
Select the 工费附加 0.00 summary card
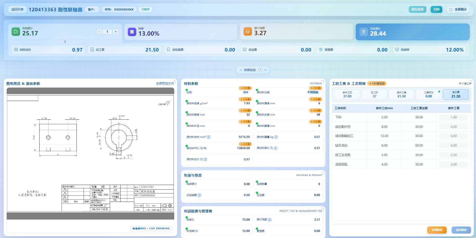point(429,95)
